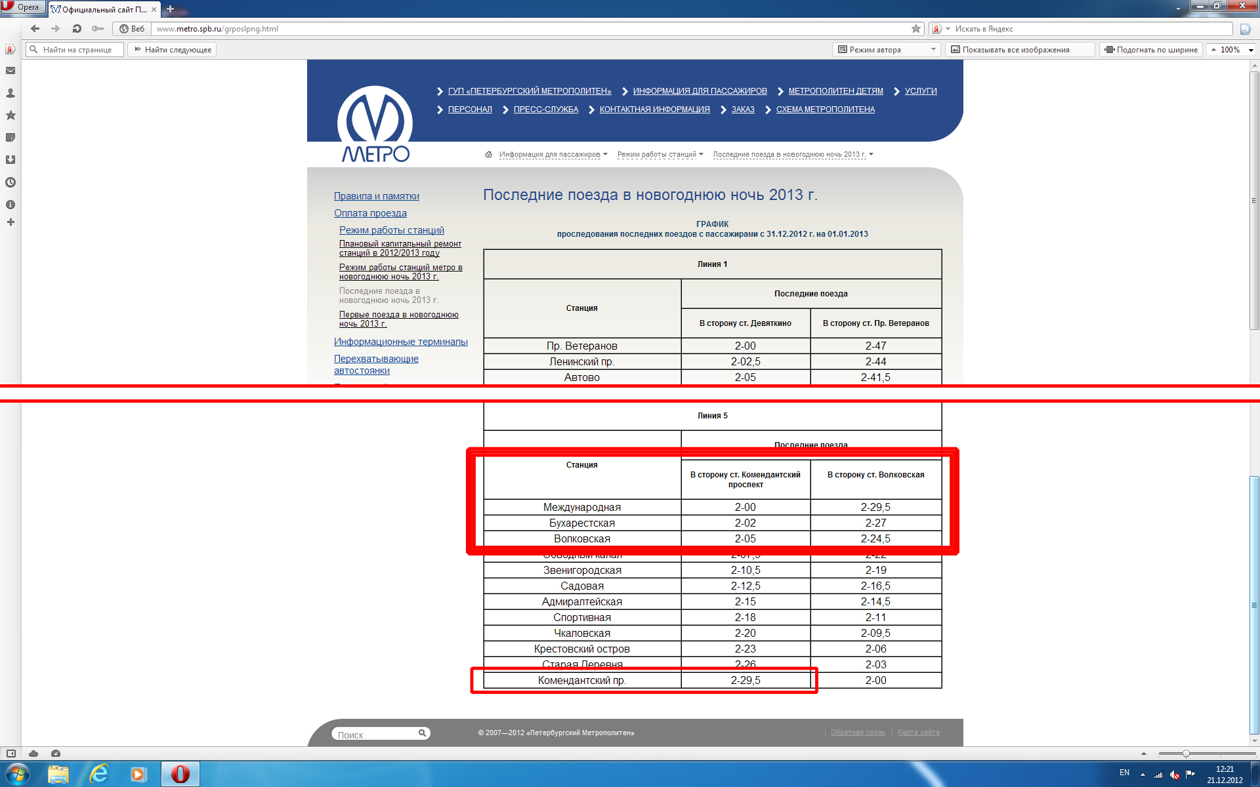Click the password manager key icon
1260x787 pixels.
[98, 29]
